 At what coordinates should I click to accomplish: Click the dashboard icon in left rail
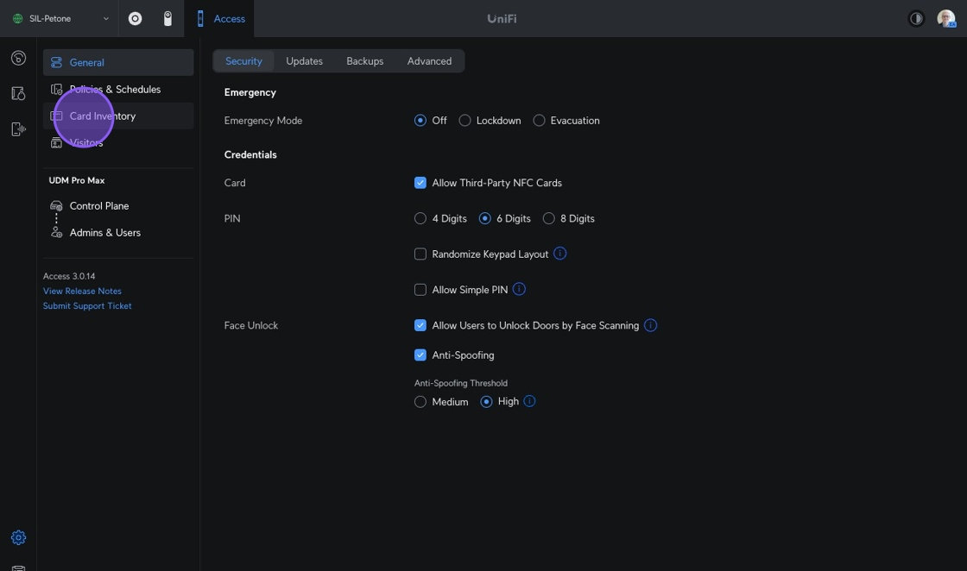pos(18,59)
